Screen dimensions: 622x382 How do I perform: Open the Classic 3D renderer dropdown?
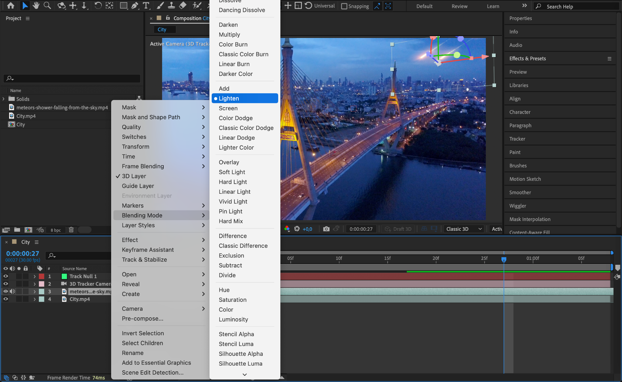tap(464, 229)
